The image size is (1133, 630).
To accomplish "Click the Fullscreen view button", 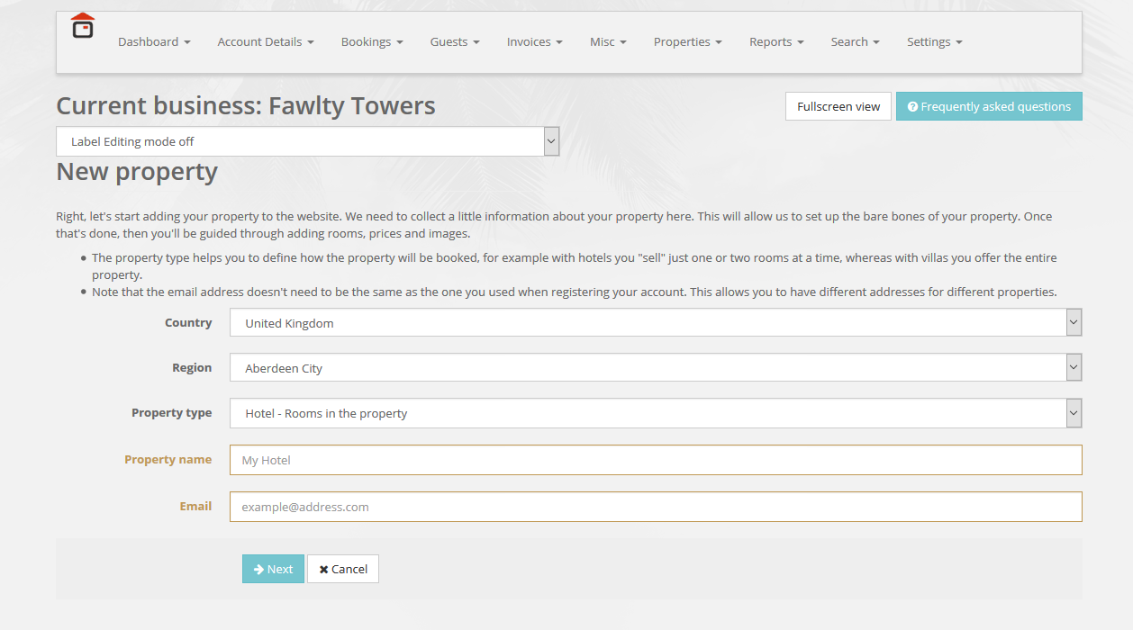I will [x=838, y=106].
